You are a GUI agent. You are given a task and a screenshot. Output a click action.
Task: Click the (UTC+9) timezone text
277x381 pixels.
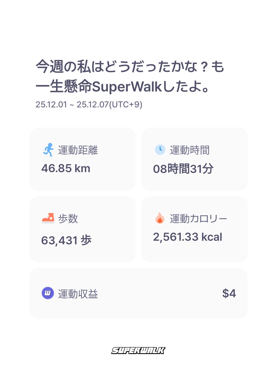click(x=126, y=105)
